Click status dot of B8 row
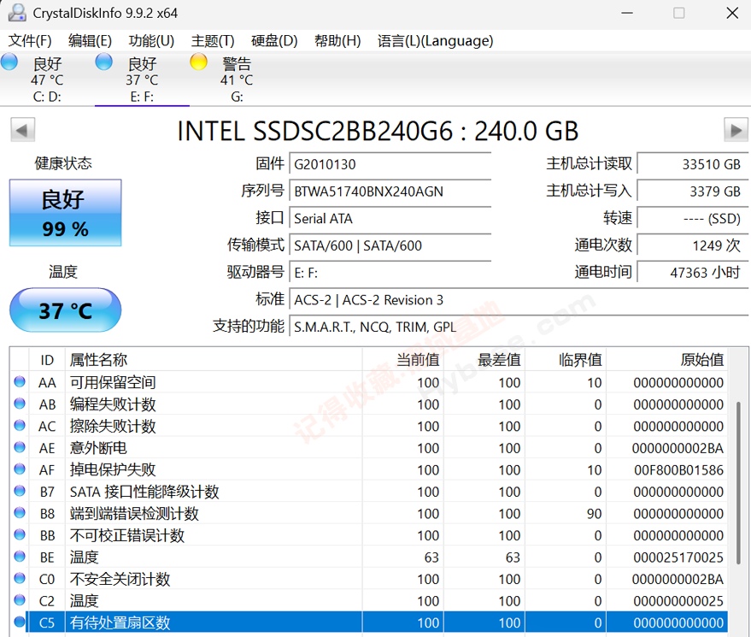The width and height of the screenshot is (751, 637). click(x=20, y=513)
